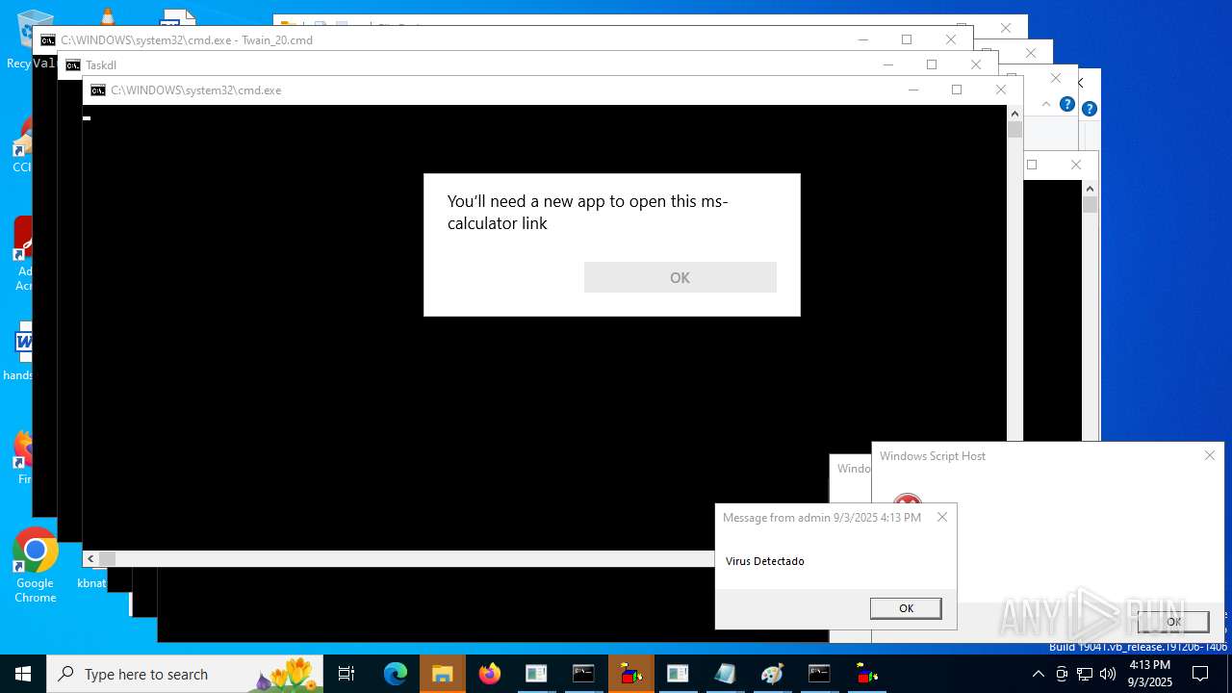Open the Paint taskbar icon
The image size is (1232, 693).
coord(772,674)
